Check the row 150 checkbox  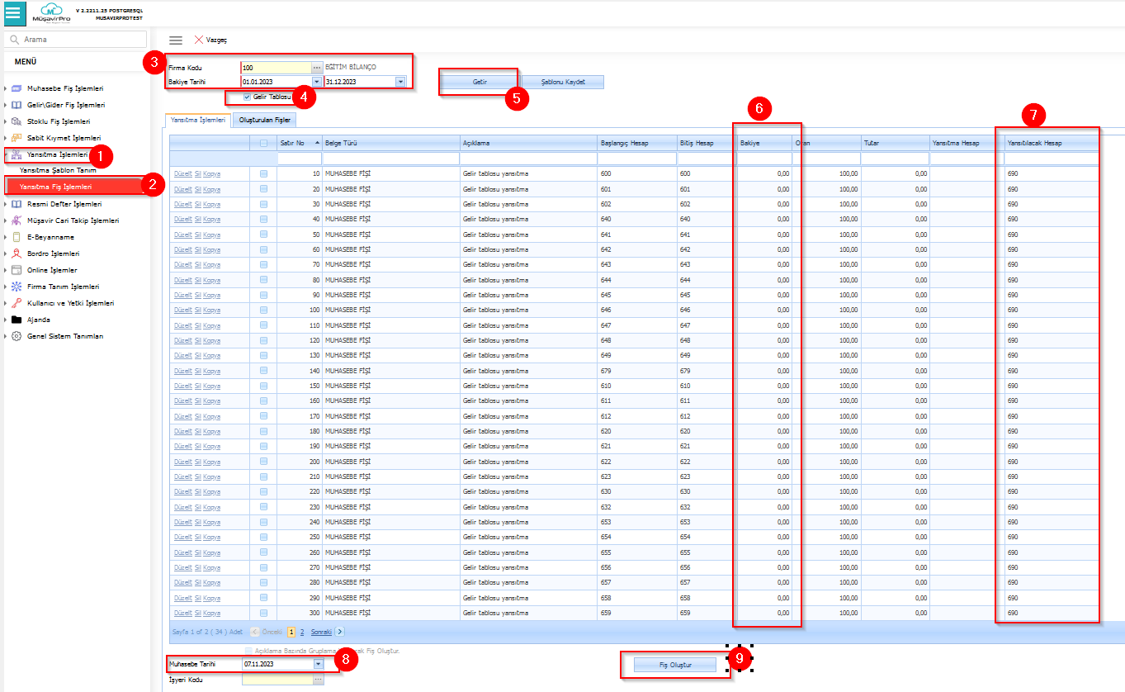[x=263, y=386]
